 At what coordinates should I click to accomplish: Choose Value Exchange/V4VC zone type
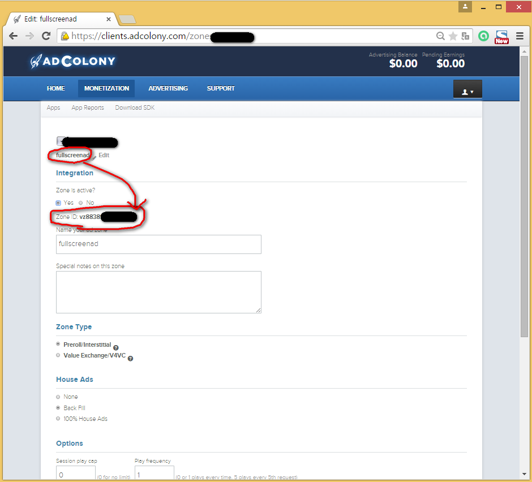click(58, 355)
